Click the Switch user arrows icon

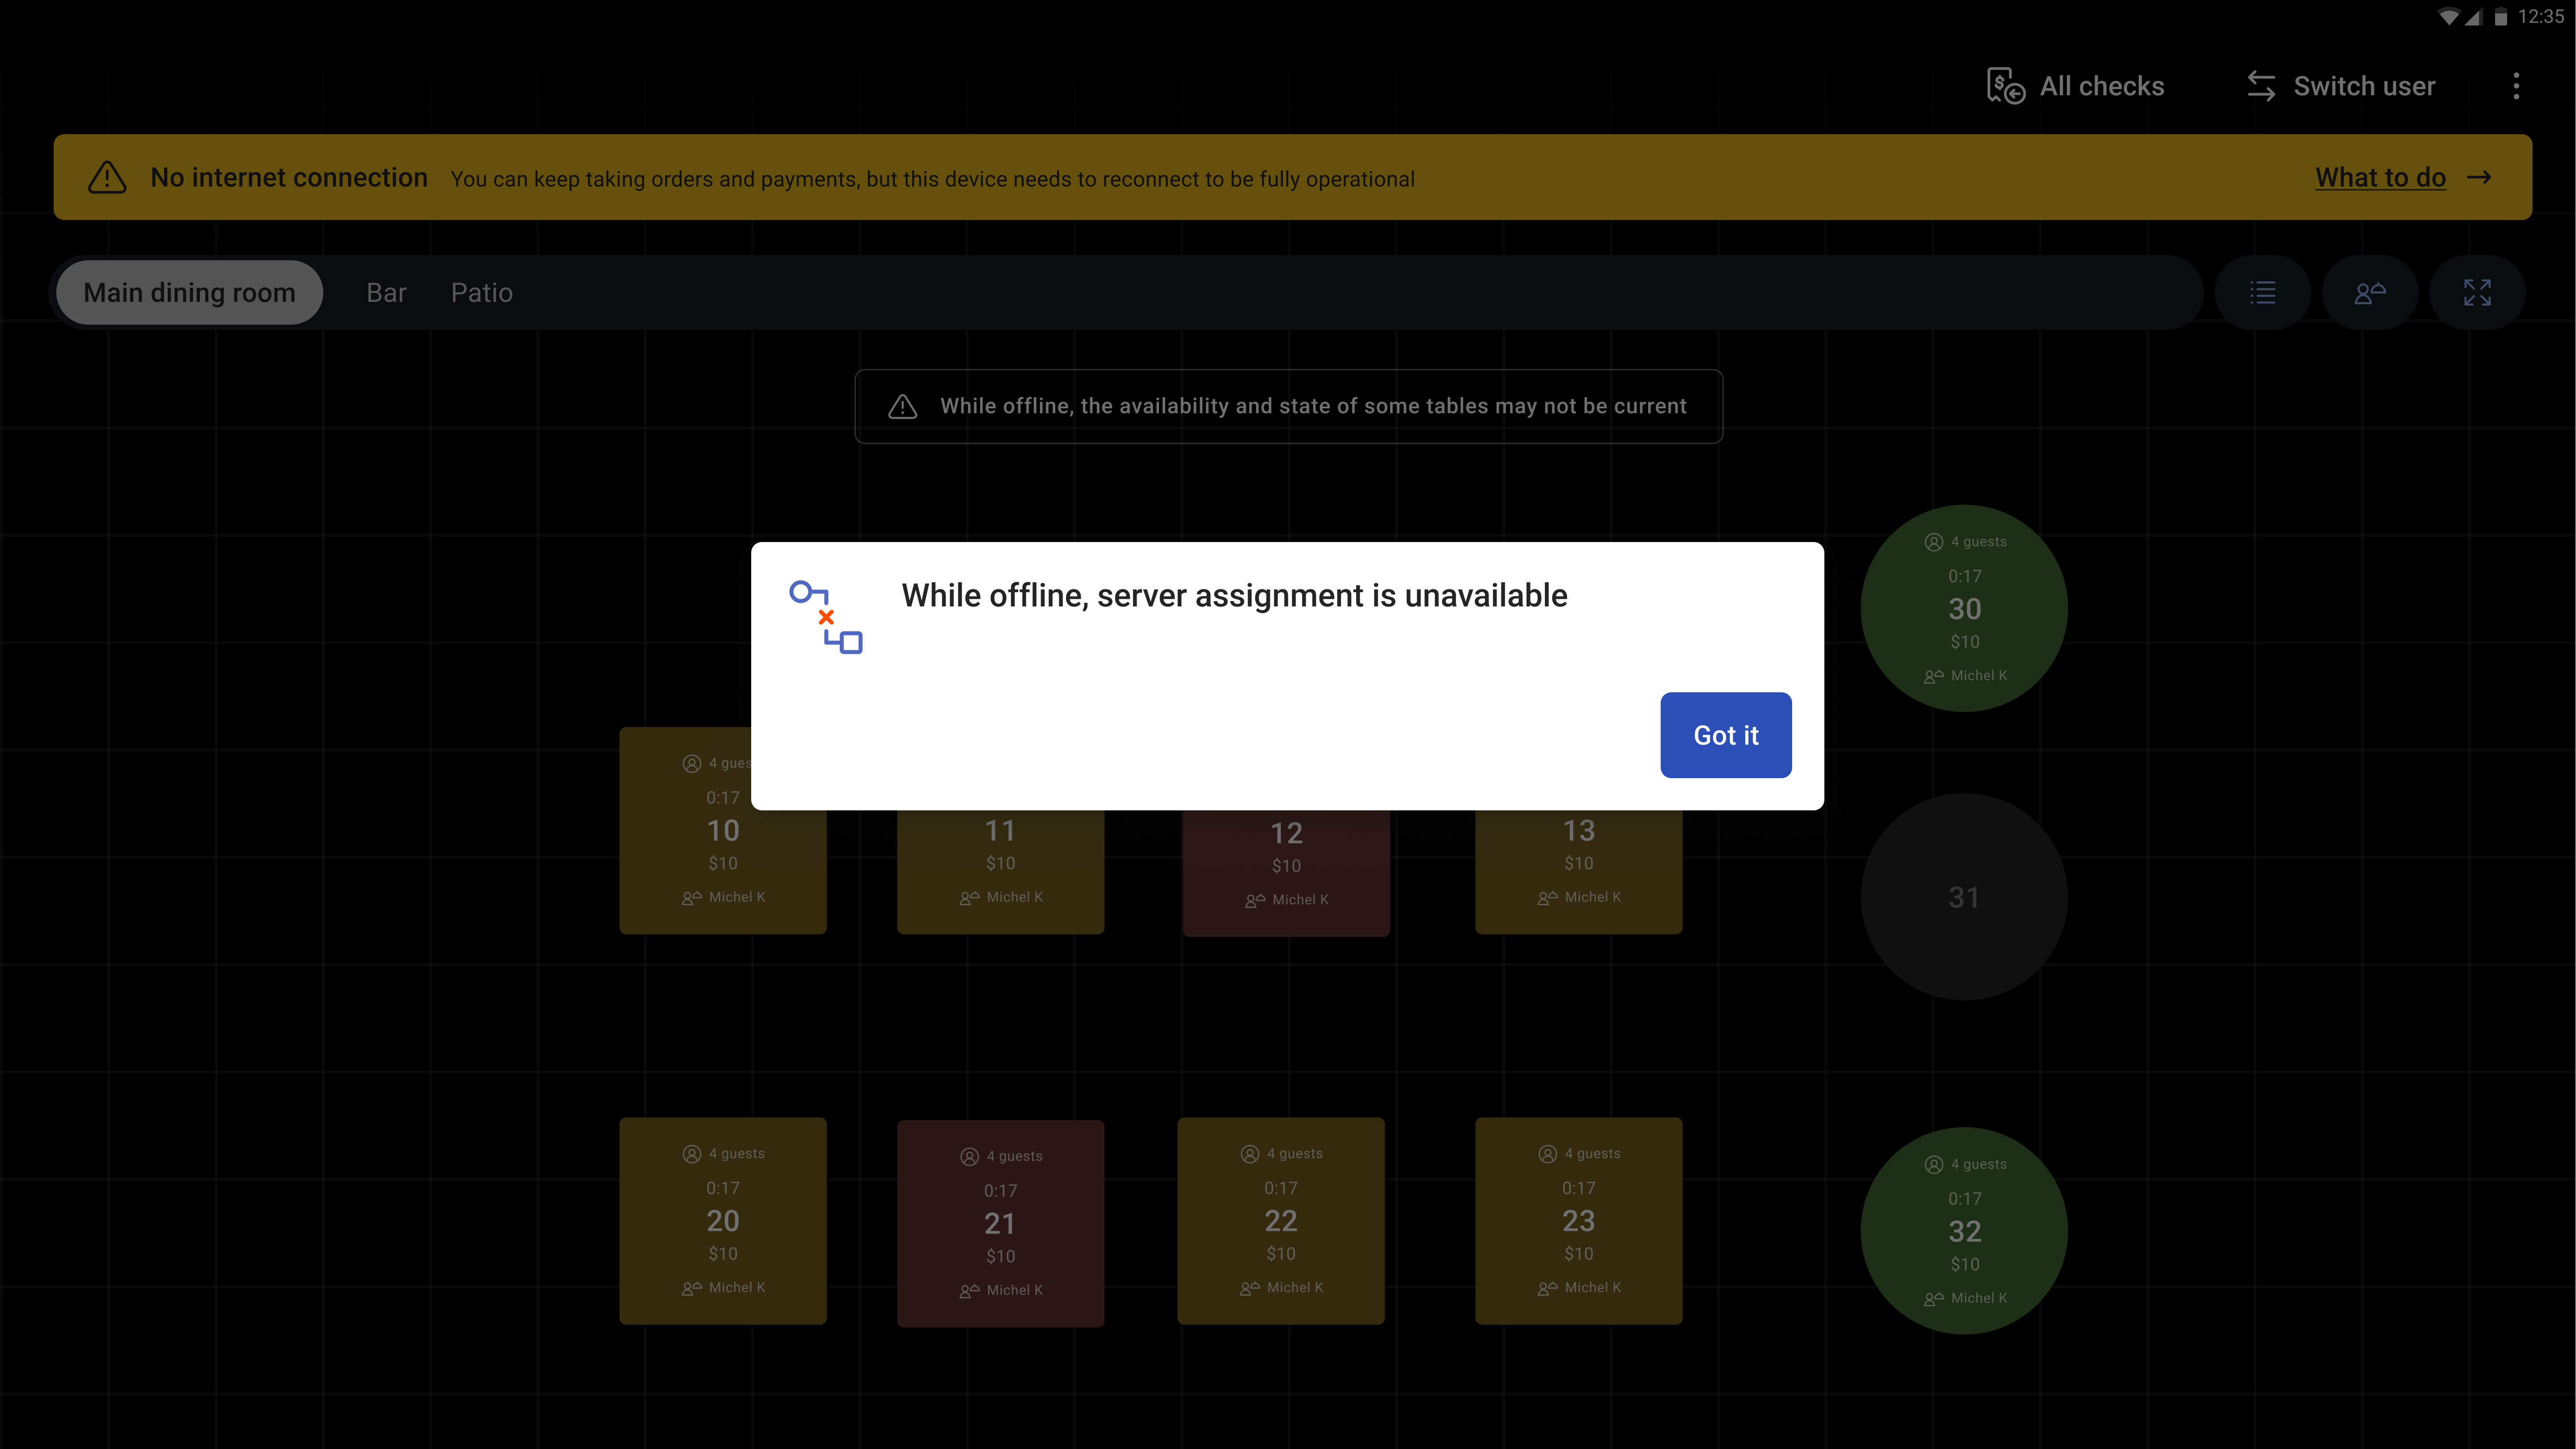tap(2261, 86)
